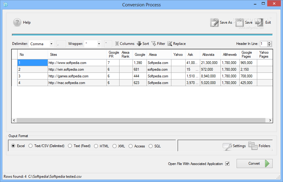Decrease Header In Line value

point(269,45)
